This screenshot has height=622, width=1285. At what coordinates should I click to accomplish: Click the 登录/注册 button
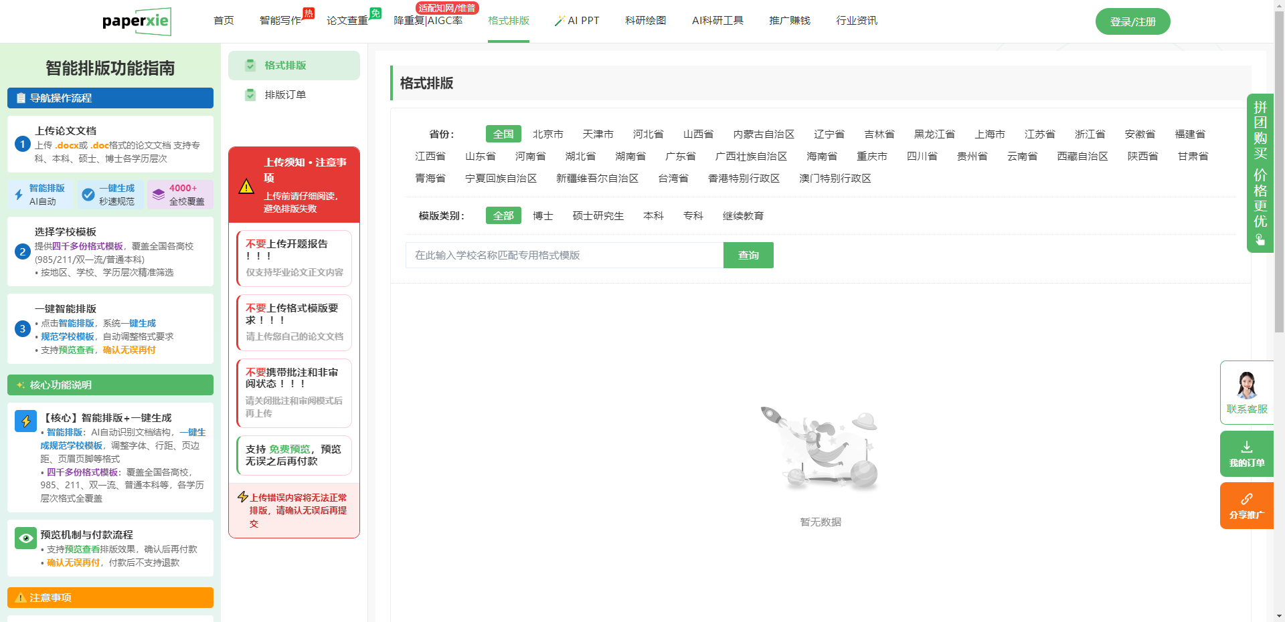click(x=1132, y=21)
